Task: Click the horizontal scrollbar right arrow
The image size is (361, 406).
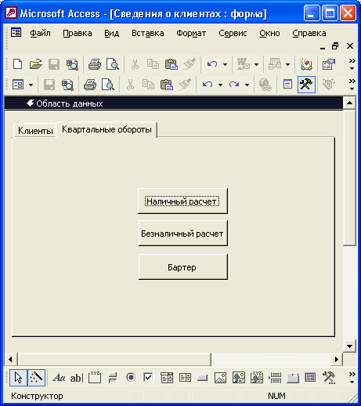Action: [337, 359]
